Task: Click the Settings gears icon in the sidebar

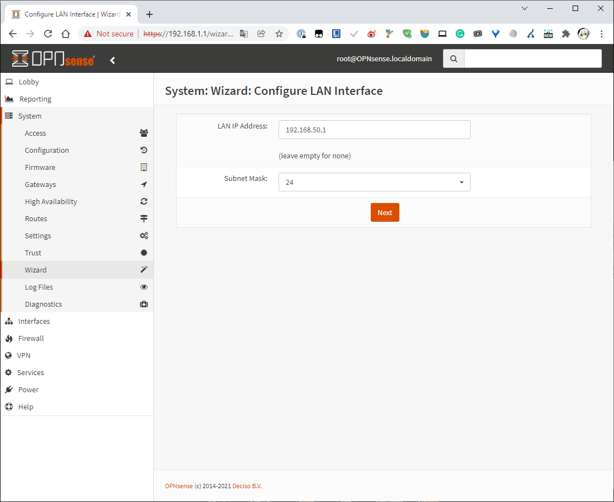Action: (144, 236)
